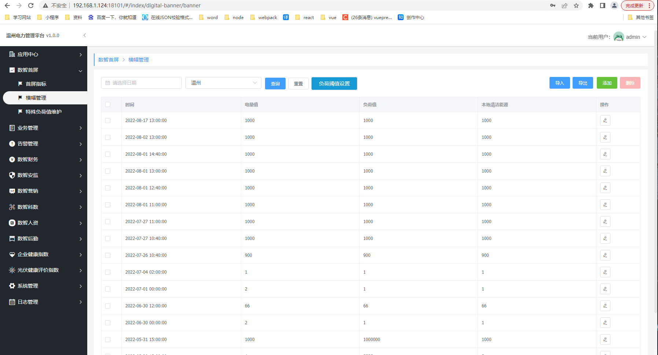Expand the 告警管理 sidebar menu
Image resolution: width=658 pixels, height=355 pixels.
[x=44, y=144]
